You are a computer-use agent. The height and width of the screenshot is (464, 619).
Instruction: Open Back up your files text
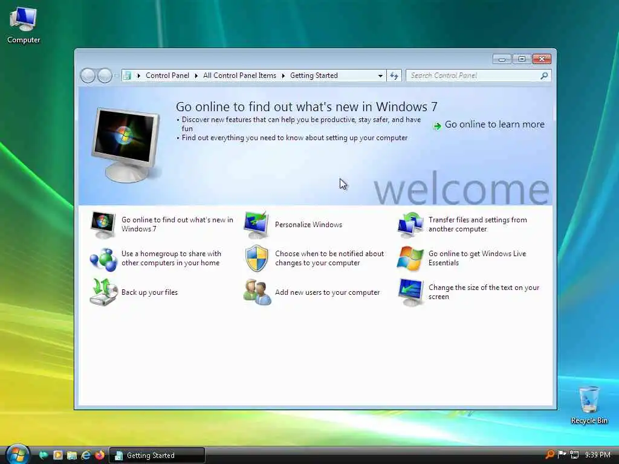point(150,292)
